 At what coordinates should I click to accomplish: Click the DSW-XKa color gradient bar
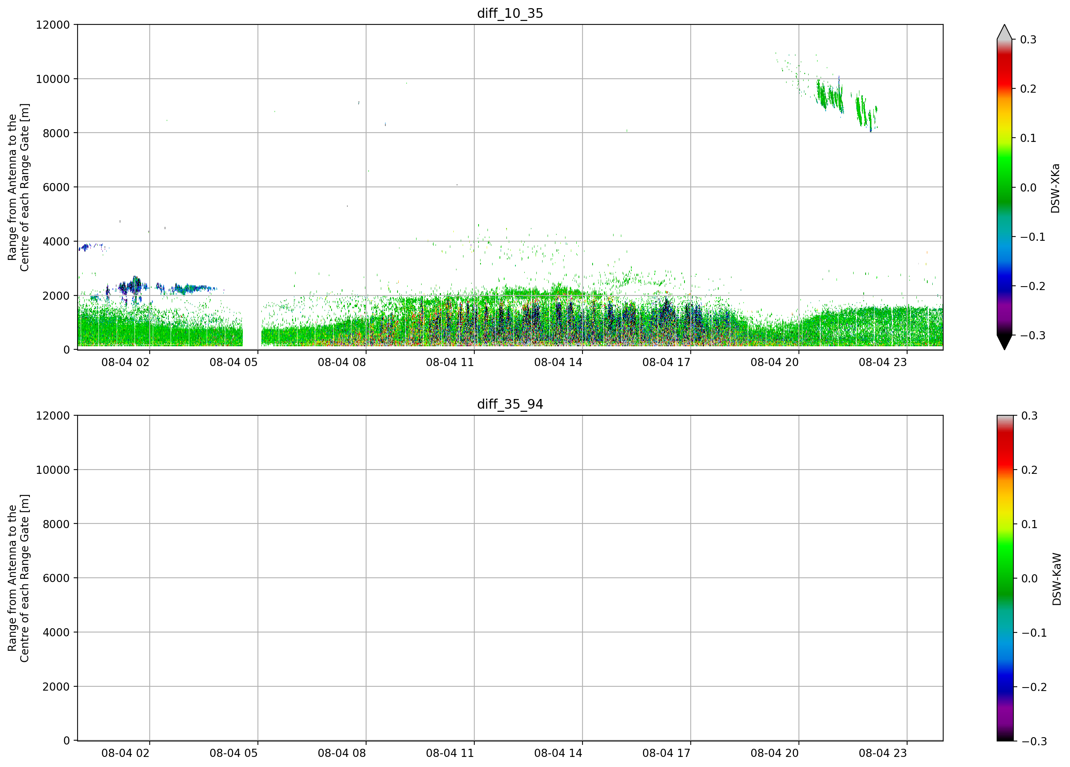[x=1004, y=187]
